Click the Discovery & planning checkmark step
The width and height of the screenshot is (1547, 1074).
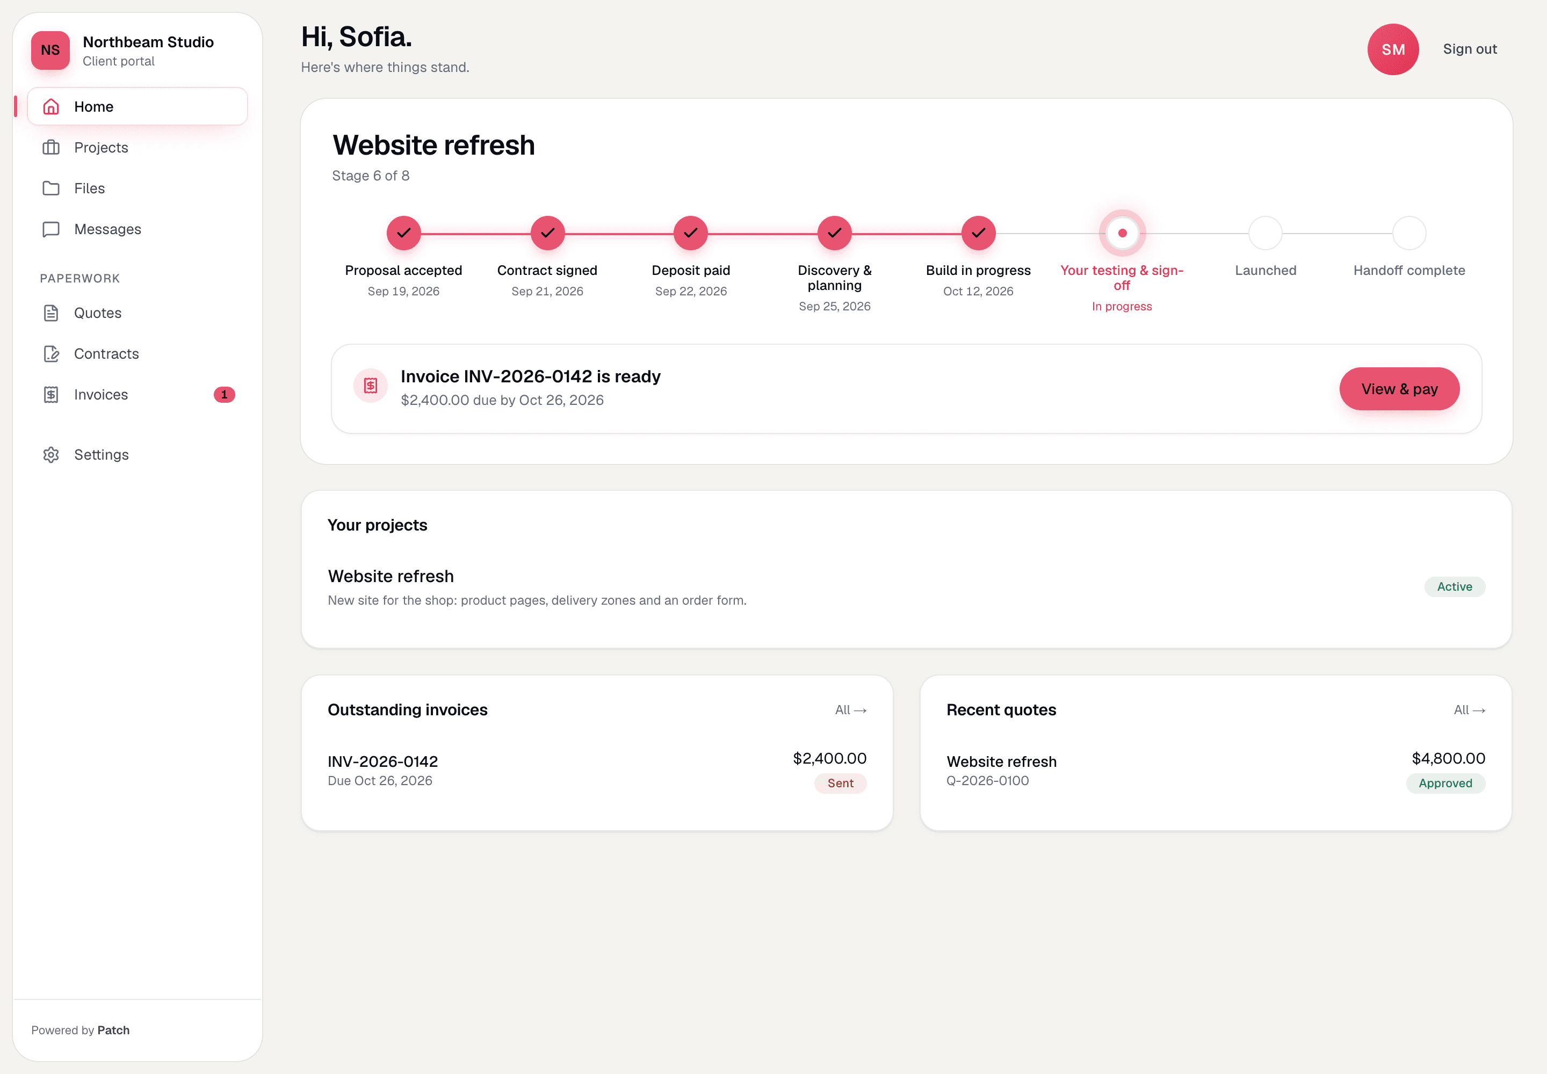pyautogui.click(x=835, y=234)
